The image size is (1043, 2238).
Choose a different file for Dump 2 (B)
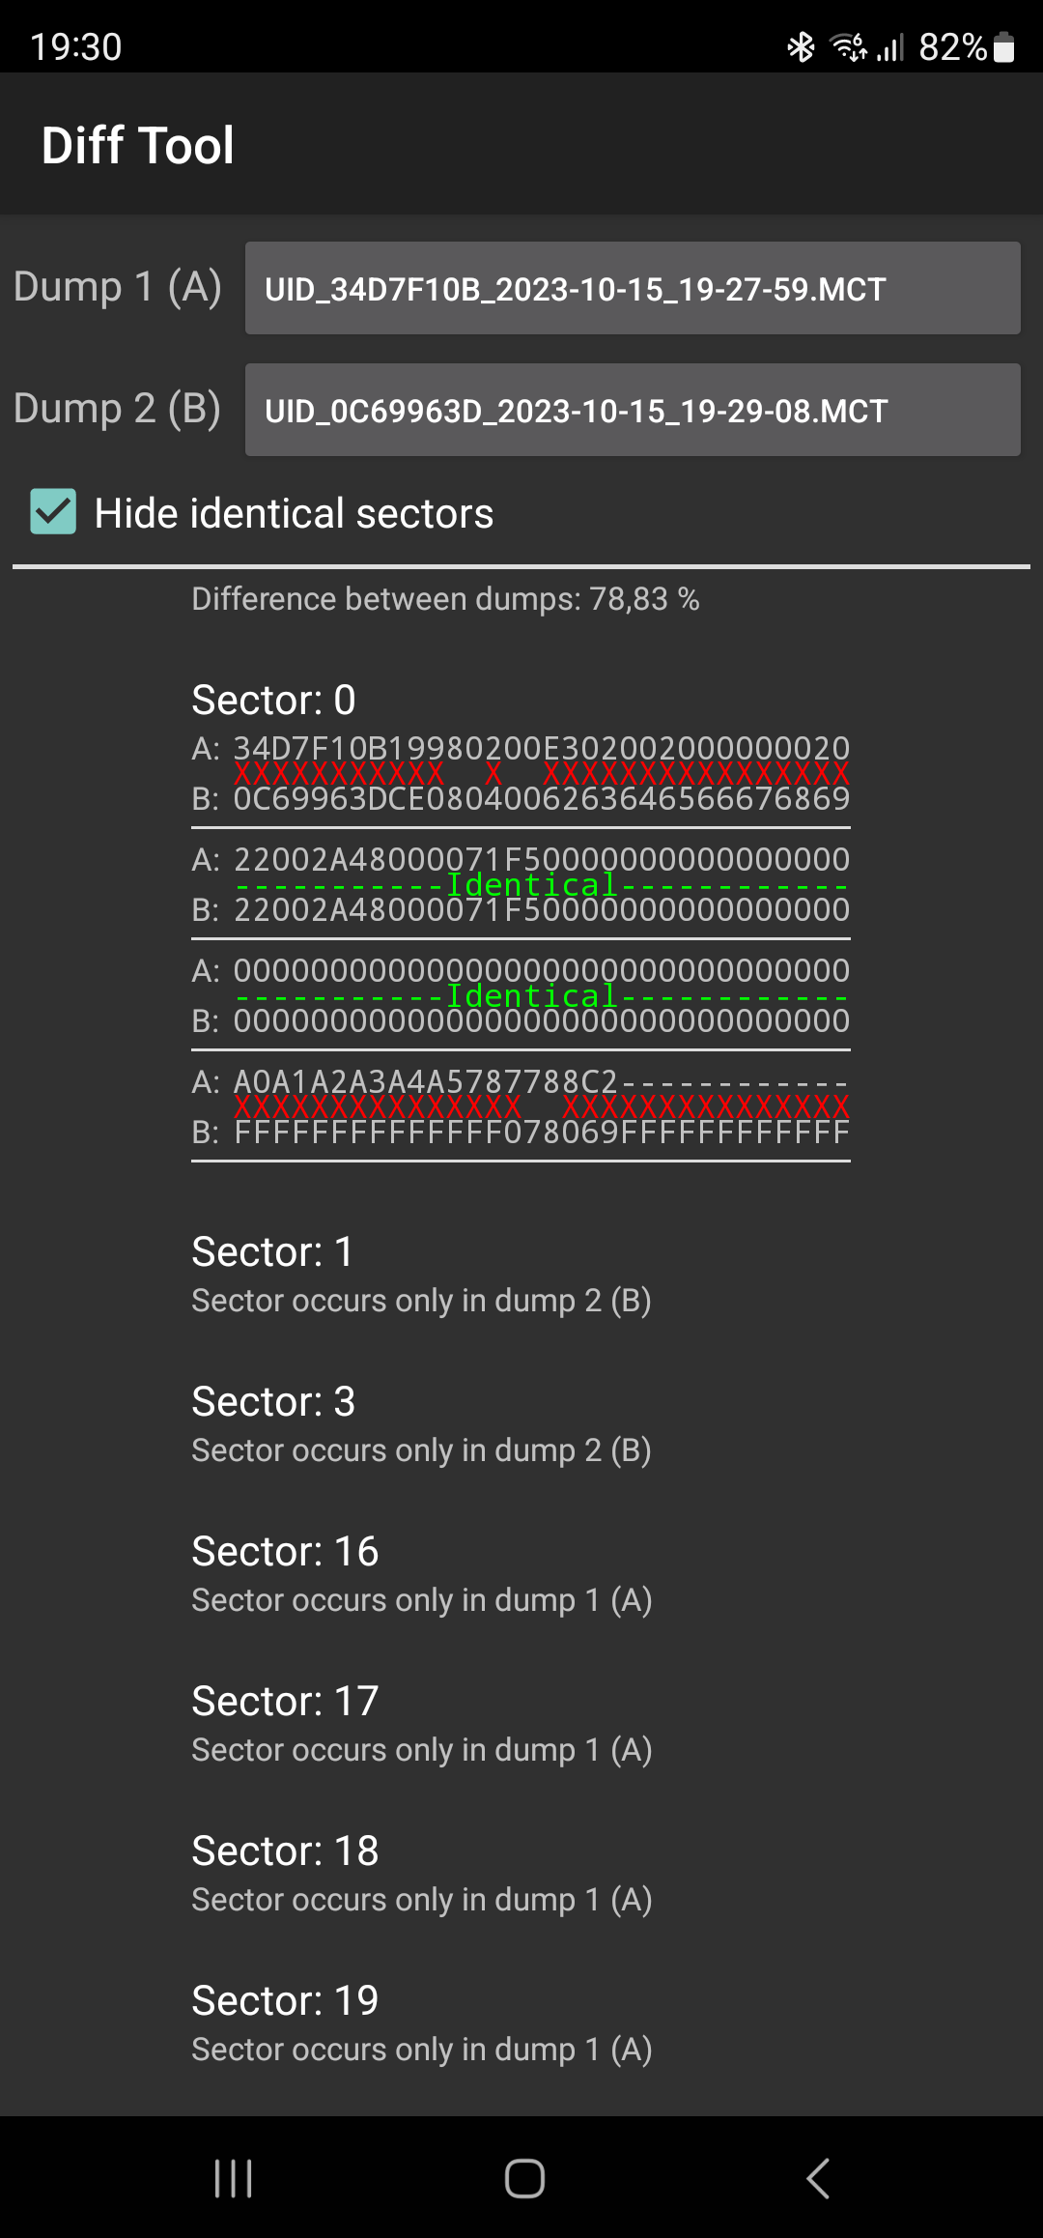coord(633,410)
